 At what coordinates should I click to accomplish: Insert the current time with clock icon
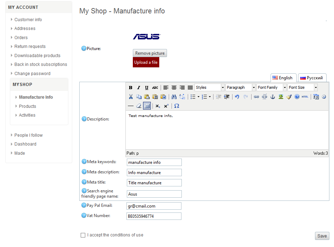tap(324, 97)
